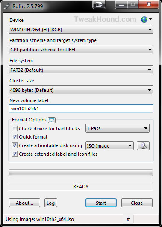Click the New volume label field

coord(81,109)
